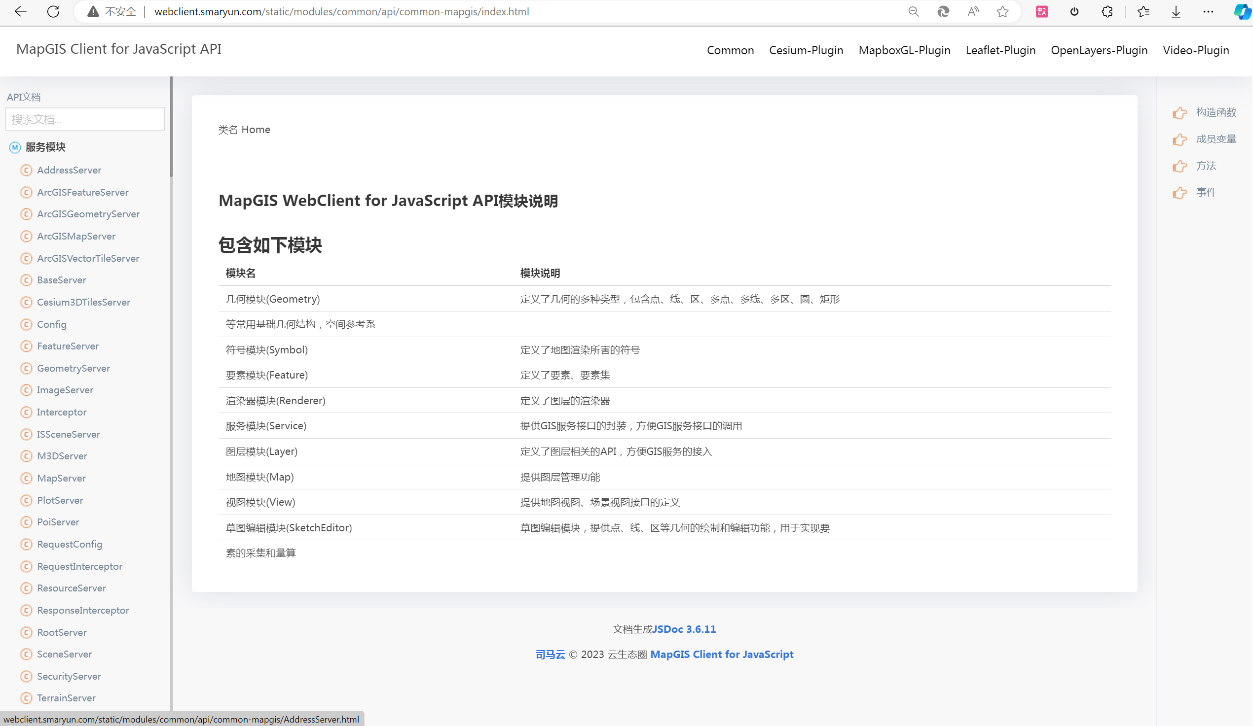
Task: Open the JSDoc 3.6.11 link
Action: (685, 628)
